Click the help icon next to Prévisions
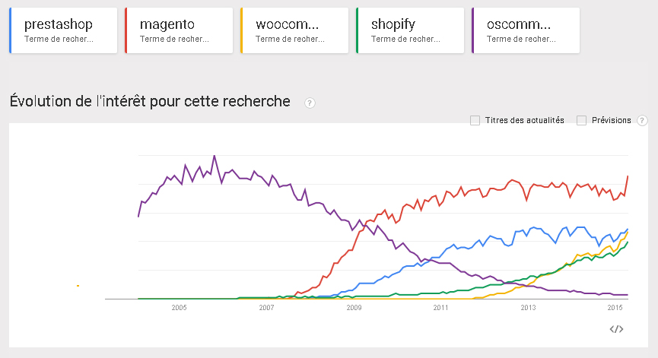The height and width of the screenshot is (358, 658). pos(642,120)
